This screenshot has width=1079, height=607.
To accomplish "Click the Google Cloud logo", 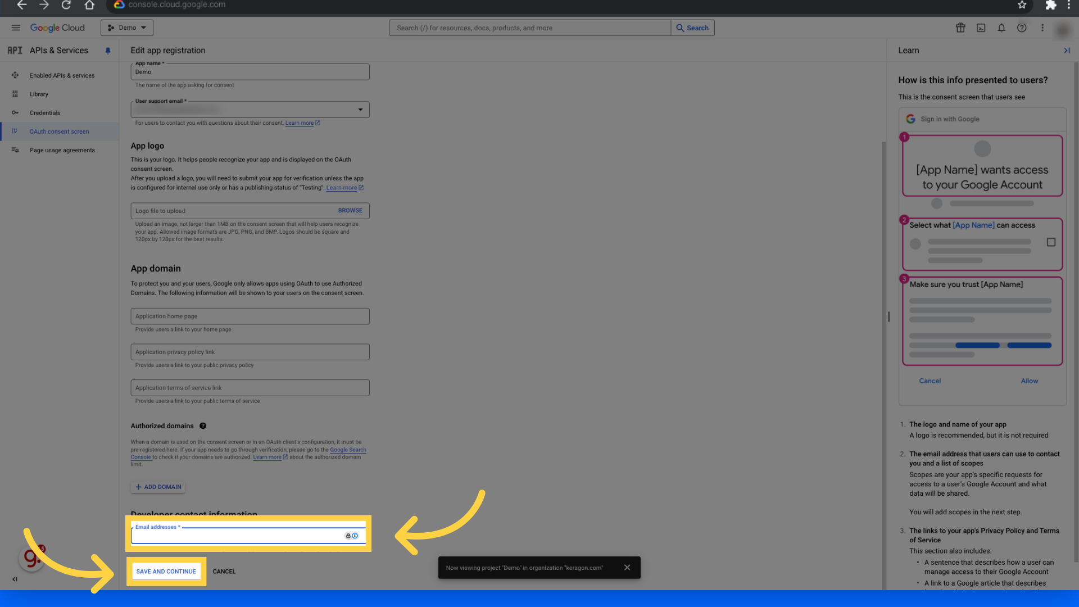I will pos(57,28).
